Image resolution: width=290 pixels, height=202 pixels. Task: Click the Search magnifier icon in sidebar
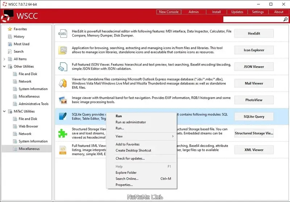pyautogui.click(x=10, y=52)
